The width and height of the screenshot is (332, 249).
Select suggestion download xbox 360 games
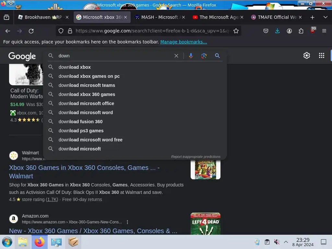click(135, 94)
